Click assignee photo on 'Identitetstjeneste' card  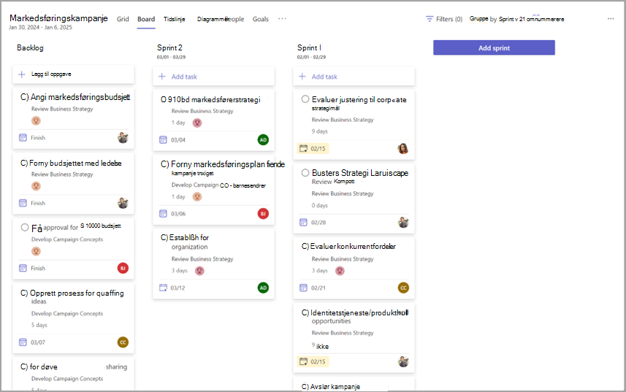coord(403,361)
